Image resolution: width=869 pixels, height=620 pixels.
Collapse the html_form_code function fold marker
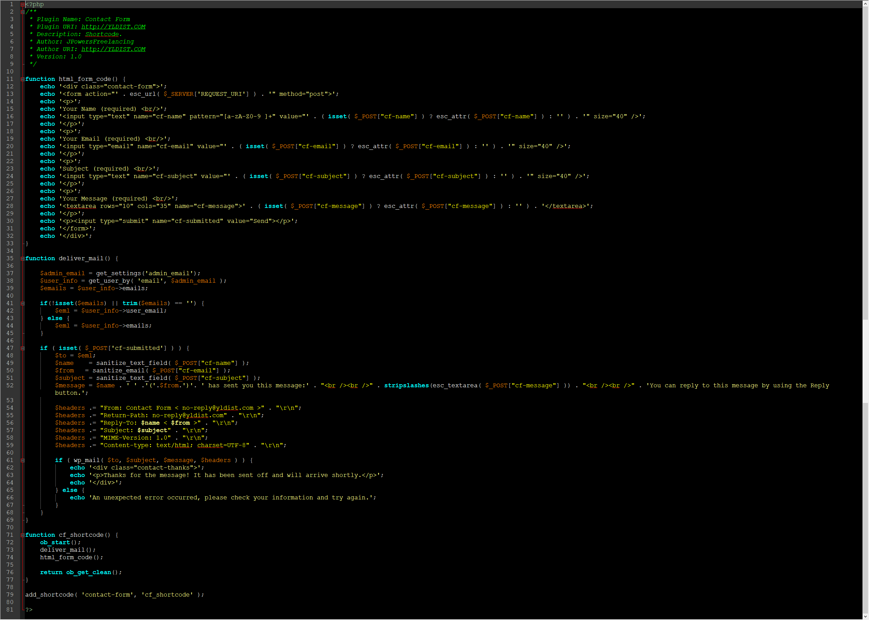[22, 79]
